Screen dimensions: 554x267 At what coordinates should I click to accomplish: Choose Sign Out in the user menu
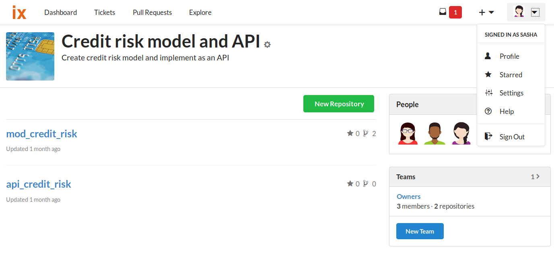(511, 137)
